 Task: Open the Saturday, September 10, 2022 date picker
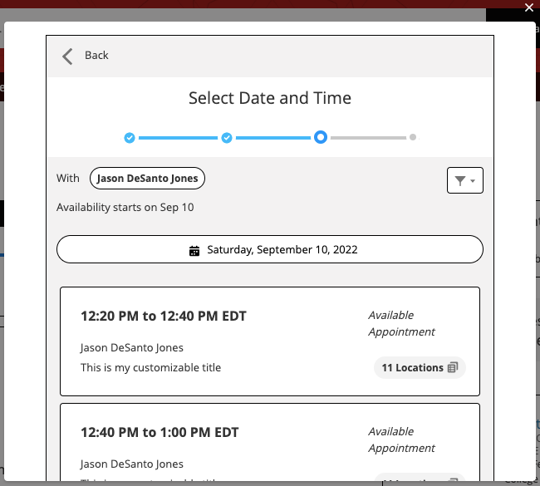(x=270, y=249)
